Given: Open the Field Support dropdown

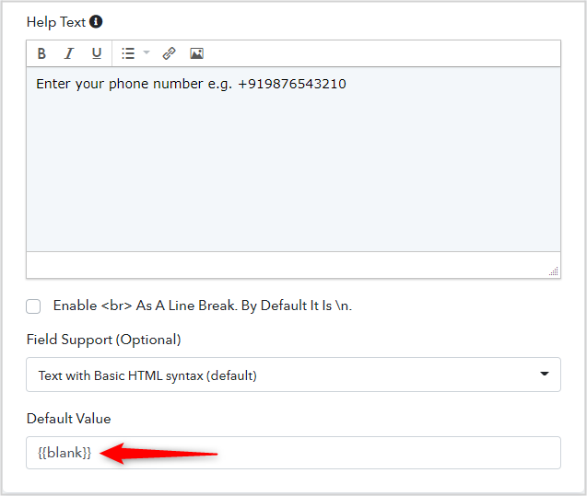Looking at the screenshot, I should (x=293, y=375).
